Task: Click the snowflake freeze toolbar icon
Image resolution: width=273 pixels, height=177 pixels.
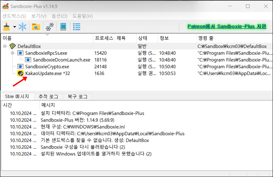Action: [23, 27]
